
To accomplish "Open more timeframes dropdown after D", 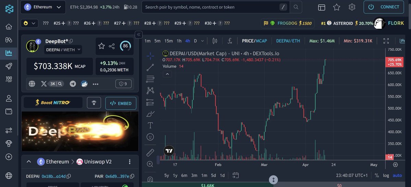I will [202, 41].
